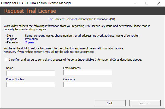
Task: Click the PII policy title line
Action: (82, 19)
